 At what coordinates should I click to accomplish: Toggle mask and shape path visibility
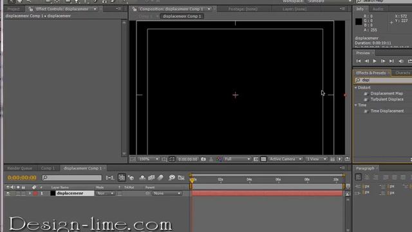tap(172, 159)
